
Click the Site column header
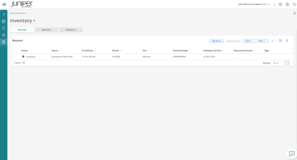(x=145, y=51)
